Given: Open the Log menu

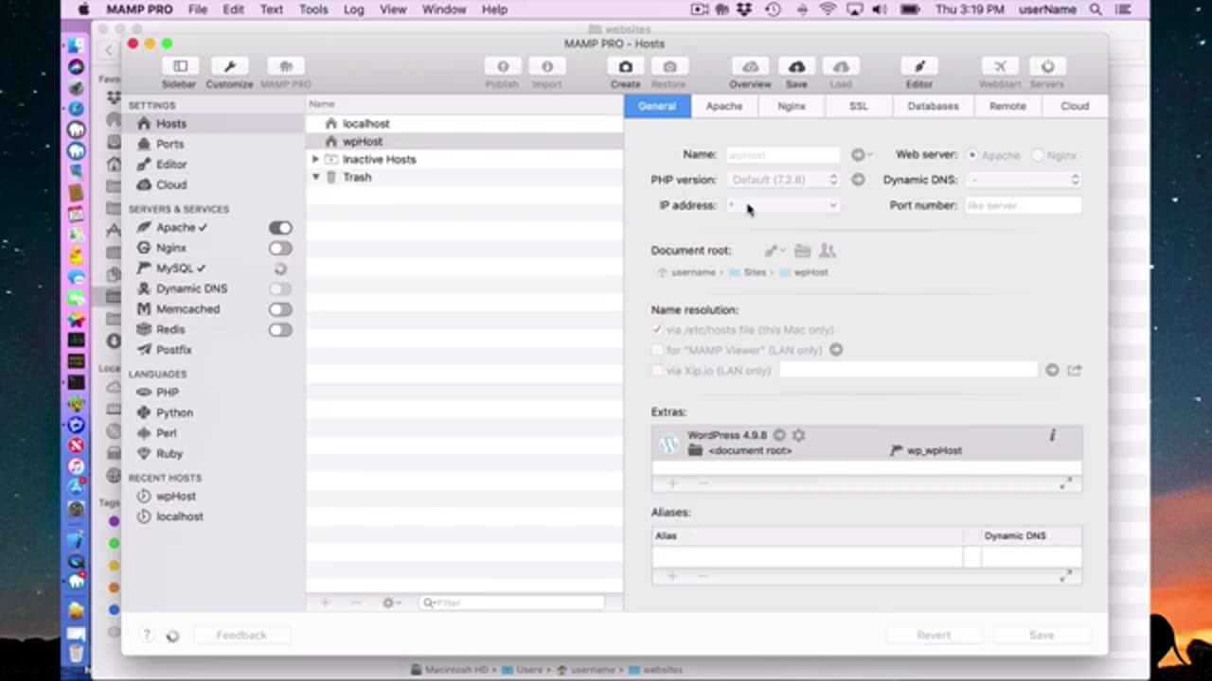Looking at the screenshot, I should point(353,9).
